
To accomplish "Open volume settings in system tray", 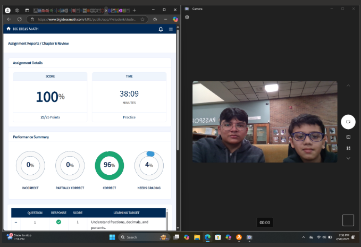I will (x=324, y=237).
